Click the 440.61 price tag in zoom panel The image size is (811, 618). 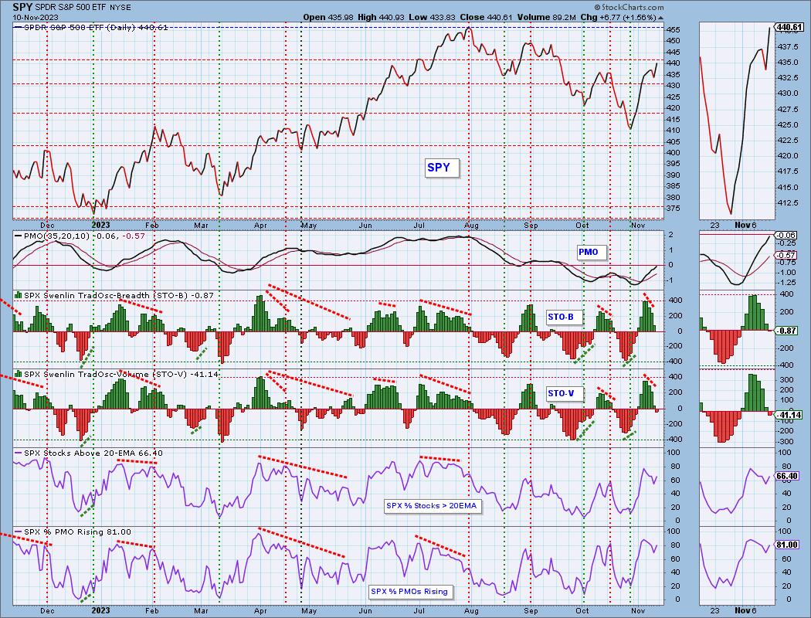coord(789,27)
